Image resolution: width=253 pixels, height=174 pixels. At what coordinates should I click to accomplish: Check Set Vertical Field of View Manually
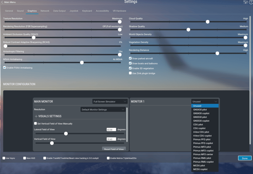pos(35,123)
